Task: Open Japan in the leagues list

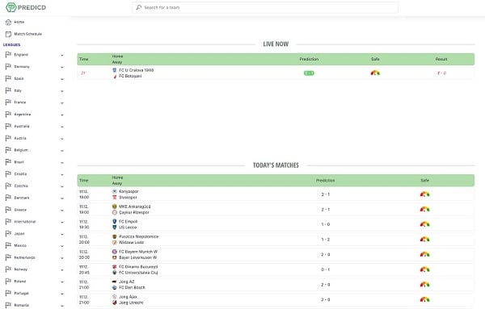Action: (19, 234)
